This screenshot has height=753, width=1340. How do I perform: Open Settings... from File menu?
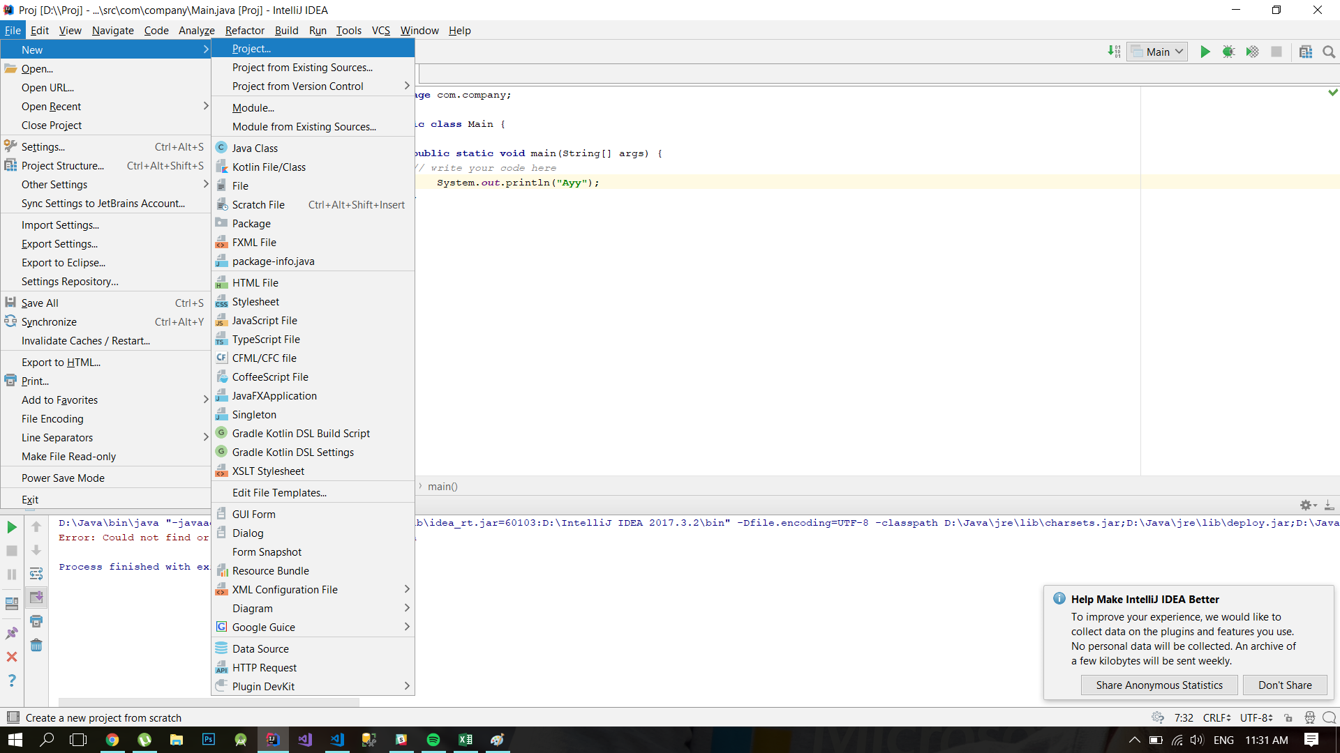[106, 146]
